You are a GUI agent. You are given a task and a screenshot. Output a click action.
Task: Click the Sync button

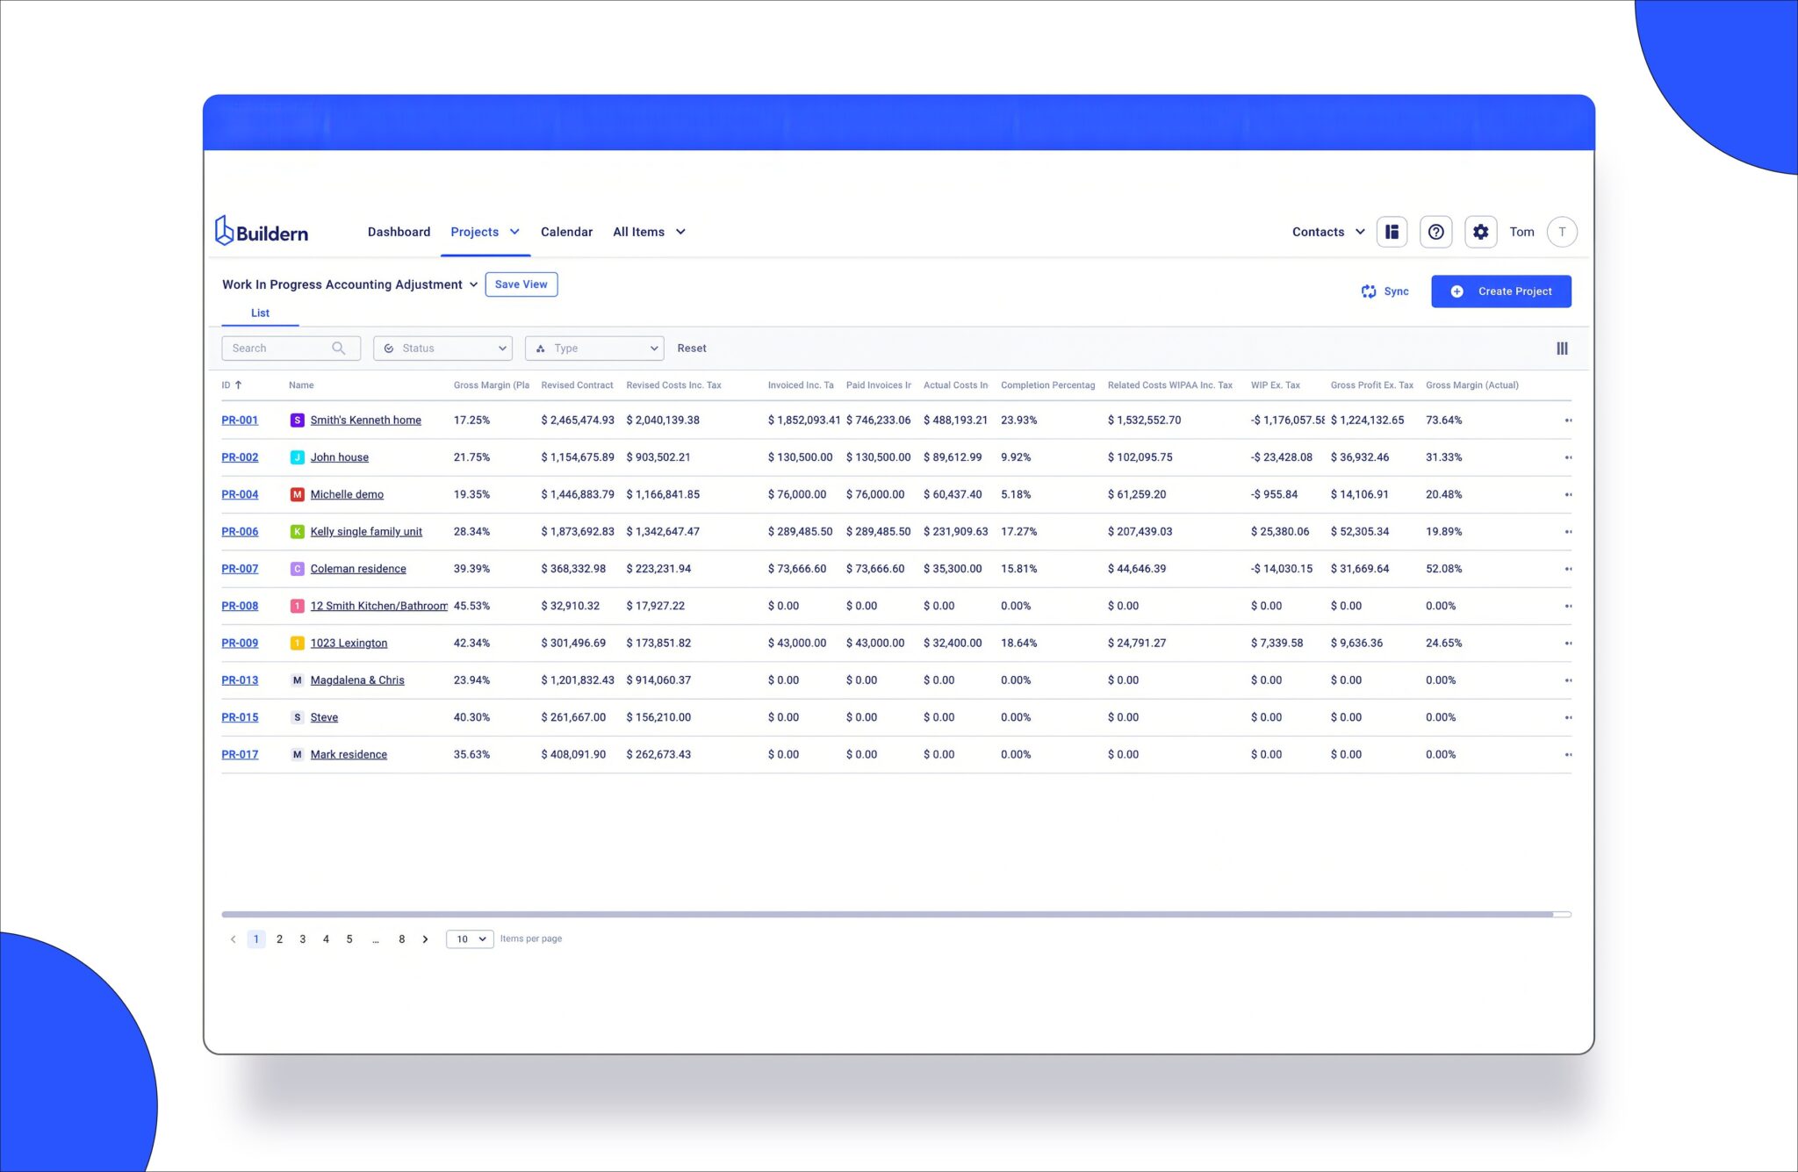coord(1384,291)
